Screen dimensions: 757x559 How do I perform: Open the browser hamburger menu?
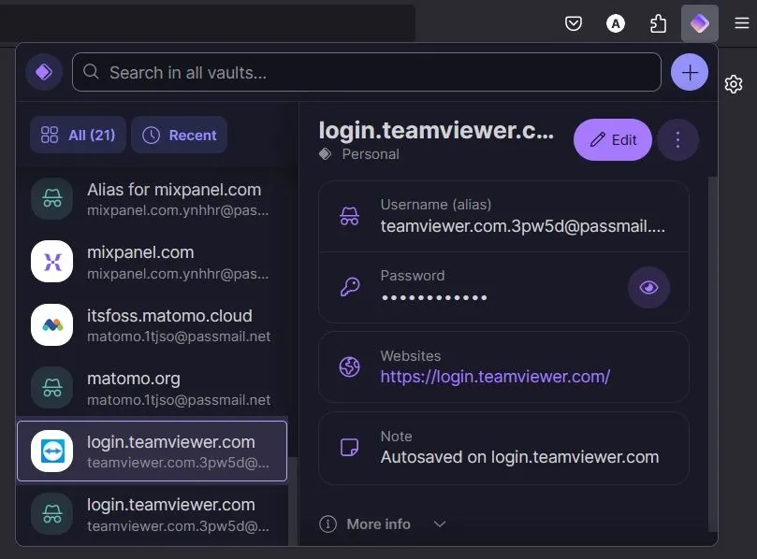click(741, 23)
